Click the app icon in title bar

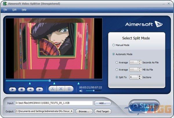[5, 4]
